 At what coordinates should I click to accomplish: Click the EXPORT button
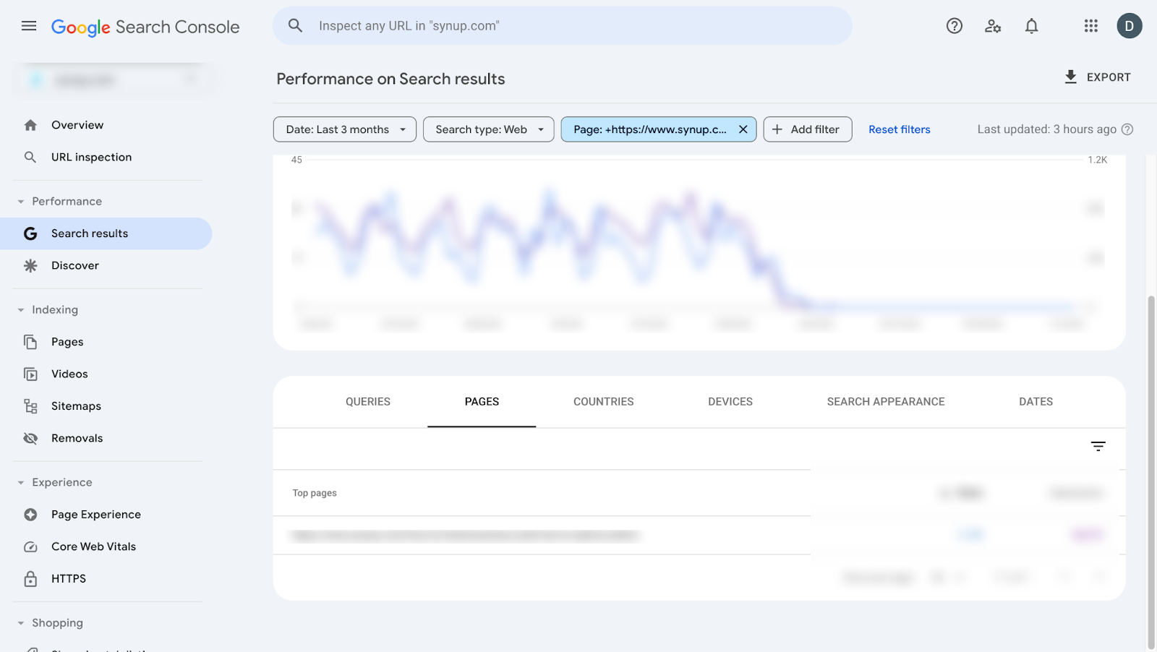pyautogui.click(x=1098, y=77)
